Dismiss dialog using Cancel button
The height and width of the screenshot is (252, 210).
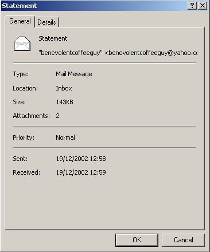click(x=183, y=240)
